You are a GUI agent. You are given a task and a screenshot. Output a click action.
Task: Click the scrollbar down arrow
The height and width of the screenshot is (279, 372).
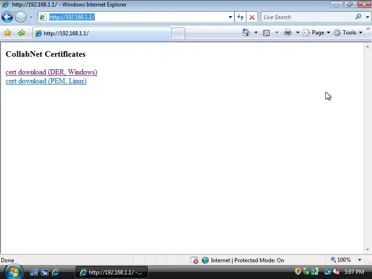pos(367,250)
